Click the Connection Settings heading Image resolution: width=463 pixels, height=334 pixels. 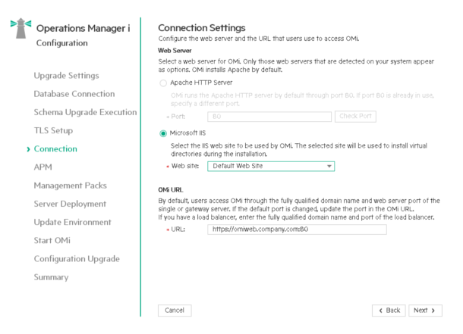pyautogui.click(x=202, y=28)
